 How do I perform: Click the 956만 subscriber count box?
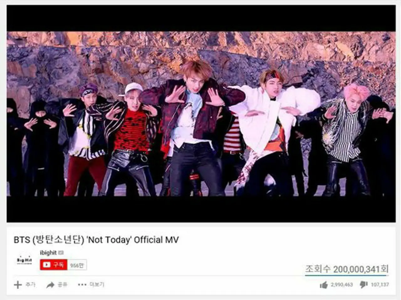pyautogui.click(x=77, y=265)
